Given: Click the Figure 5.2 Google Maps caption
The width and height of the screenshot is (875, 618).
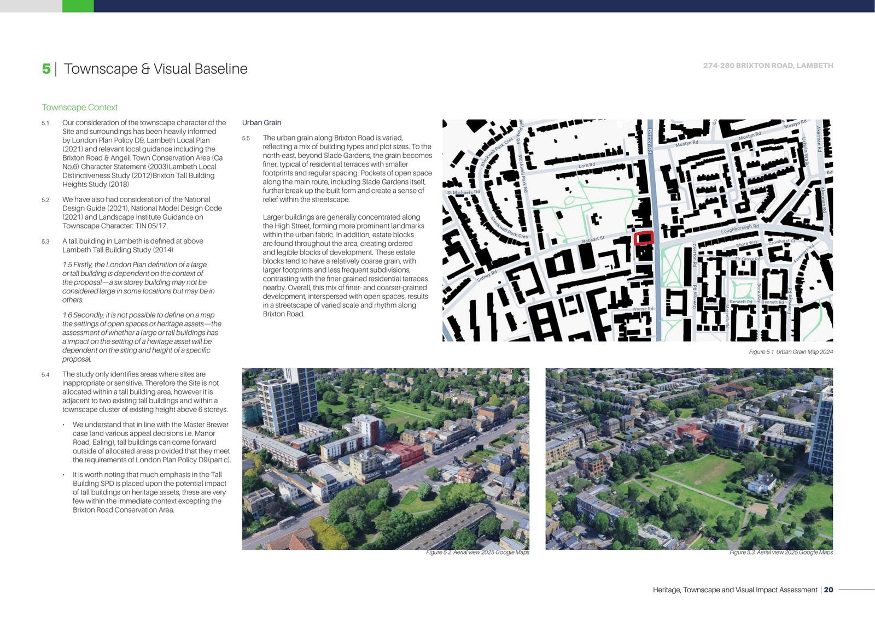Looking at the screenshot, I should 477,552.
